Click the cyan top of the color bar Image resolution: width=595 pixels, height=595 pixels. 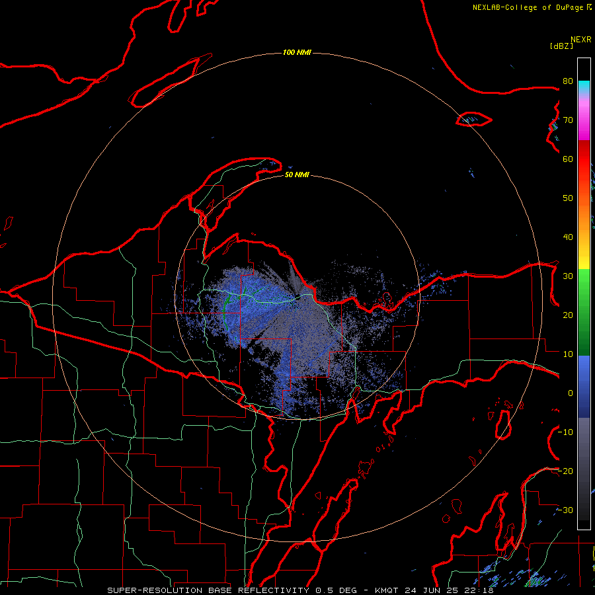click(584, 86)
